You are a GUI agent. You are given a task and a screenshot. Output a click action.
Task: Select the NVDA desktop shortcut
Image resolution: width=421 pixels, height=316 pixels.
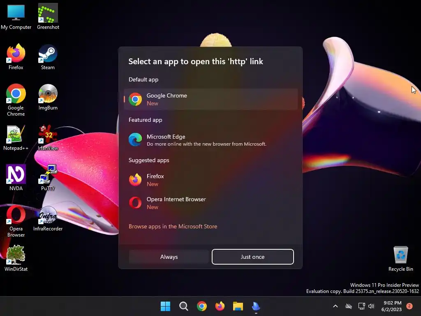(x=16, y=178)
